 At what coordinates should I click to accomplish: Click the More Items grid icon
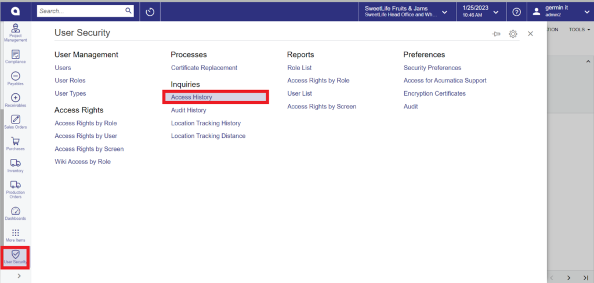(x=16, y=235)
